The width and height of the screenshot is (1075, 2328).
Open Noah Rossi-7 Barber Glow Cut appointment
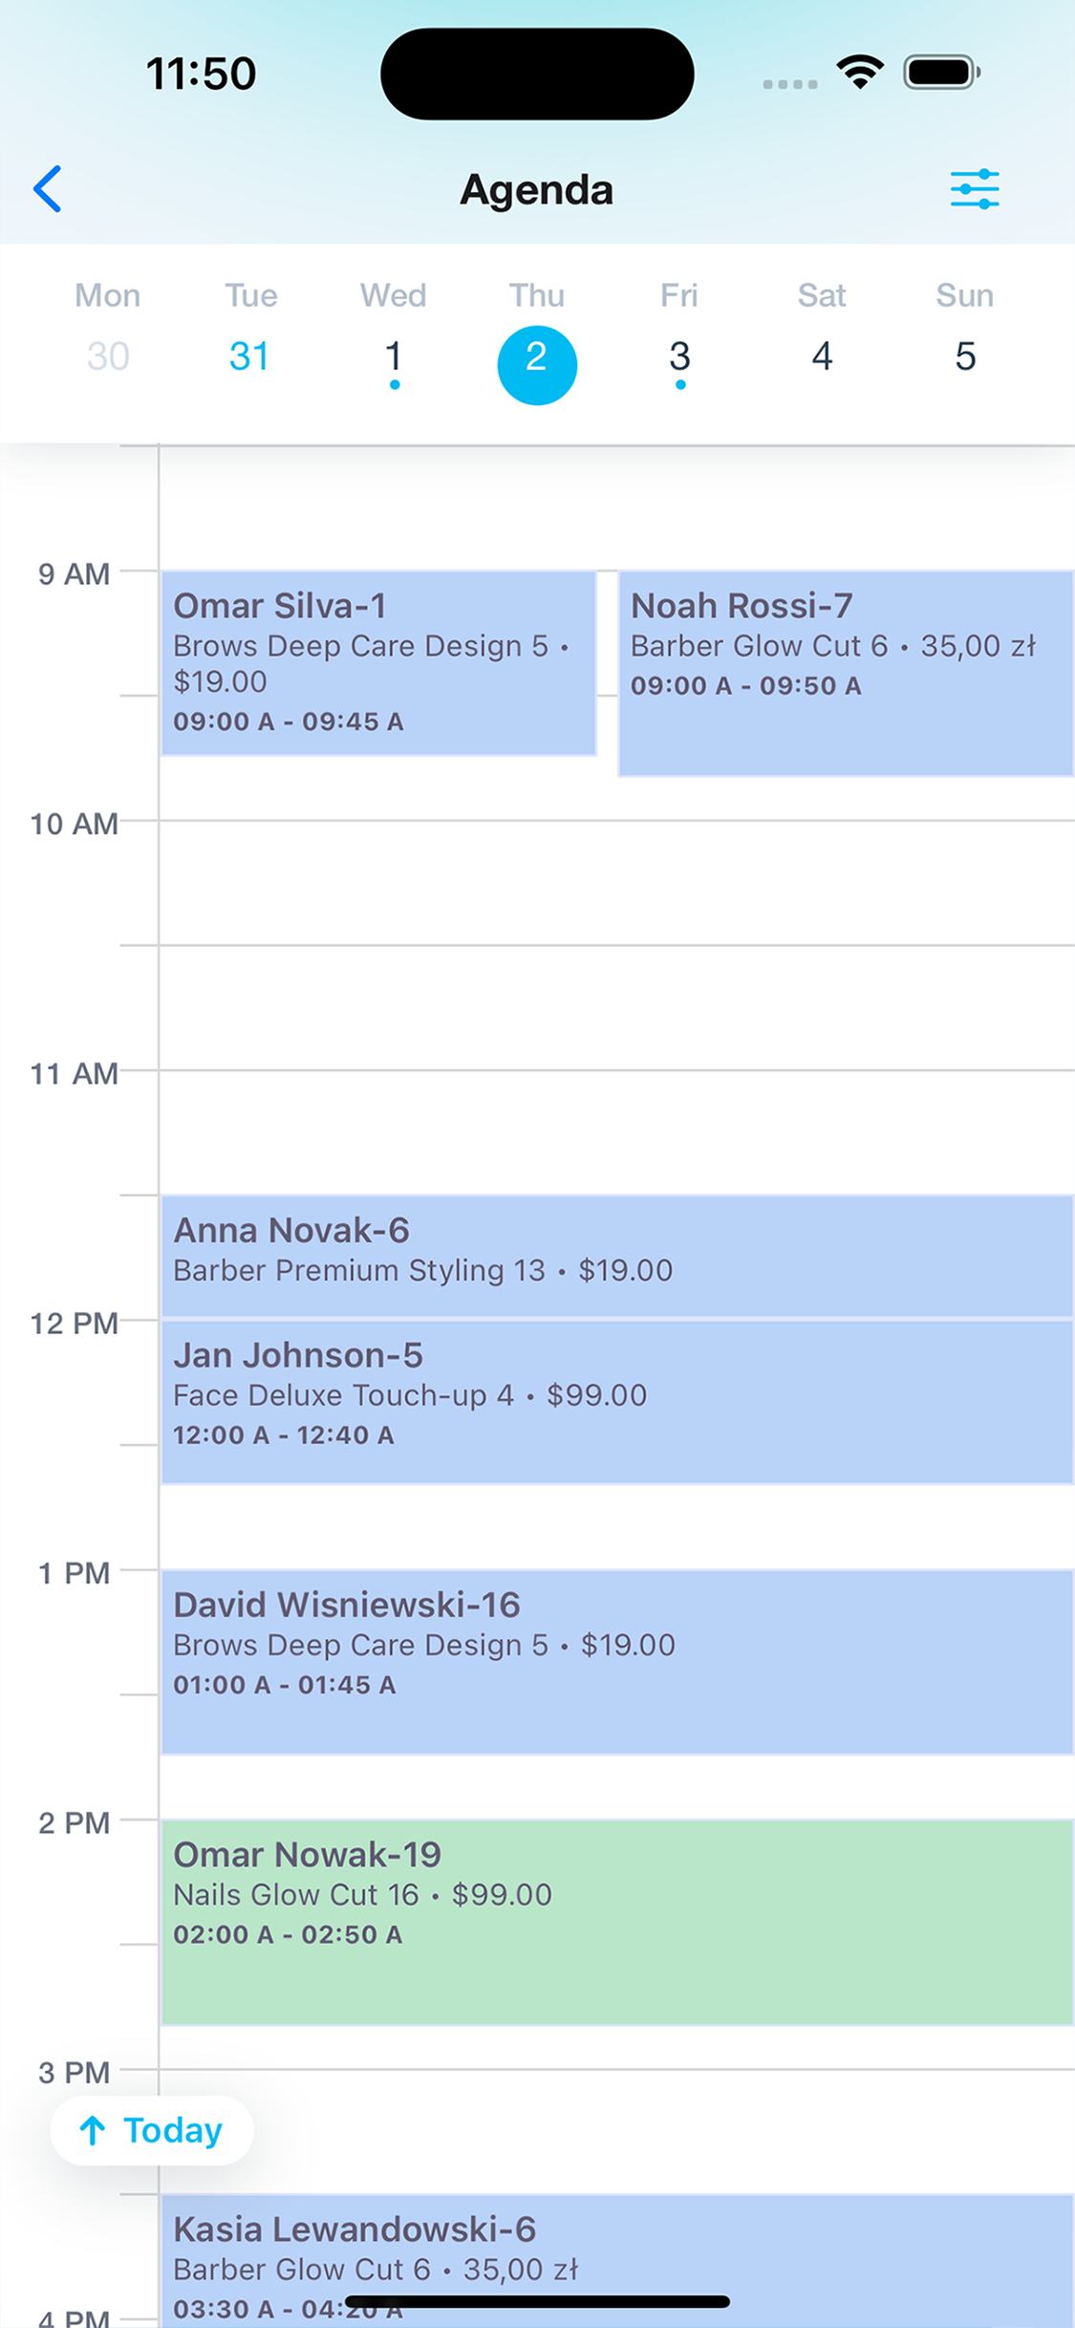tap(846, 673)
